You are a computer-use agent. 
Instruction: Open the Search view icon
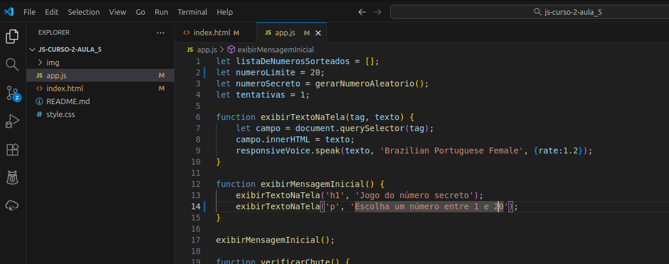coord(12,64)
